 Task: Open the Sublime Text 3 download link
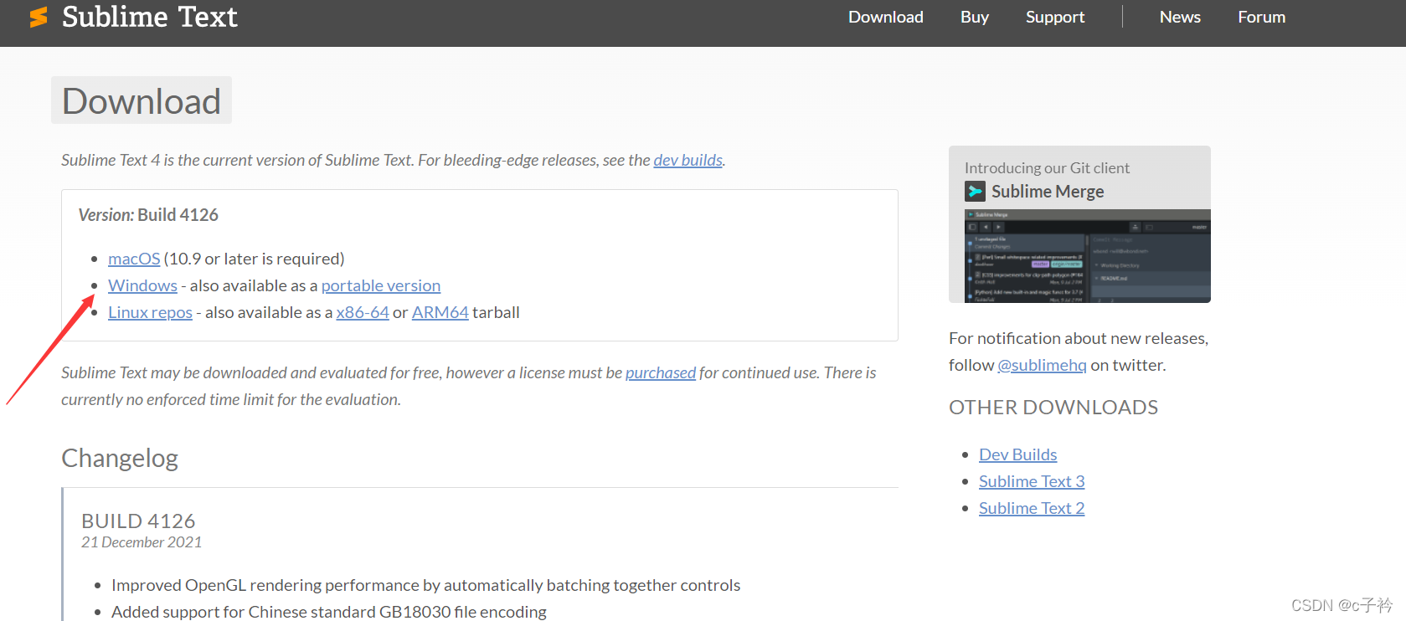coord(1032,481)
